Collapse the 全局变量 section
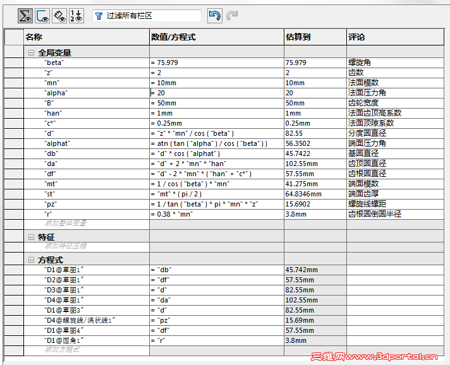This screenshot has height=365, width=450. 31,53
